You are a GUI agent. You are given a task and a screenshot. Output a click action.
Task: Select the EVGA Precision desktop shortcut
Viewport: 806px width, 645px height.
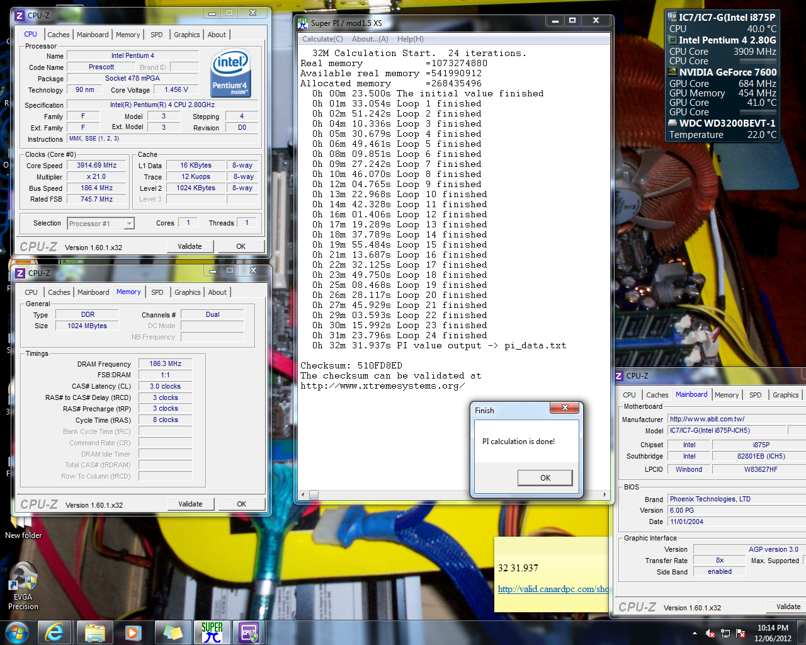[23, 586]
